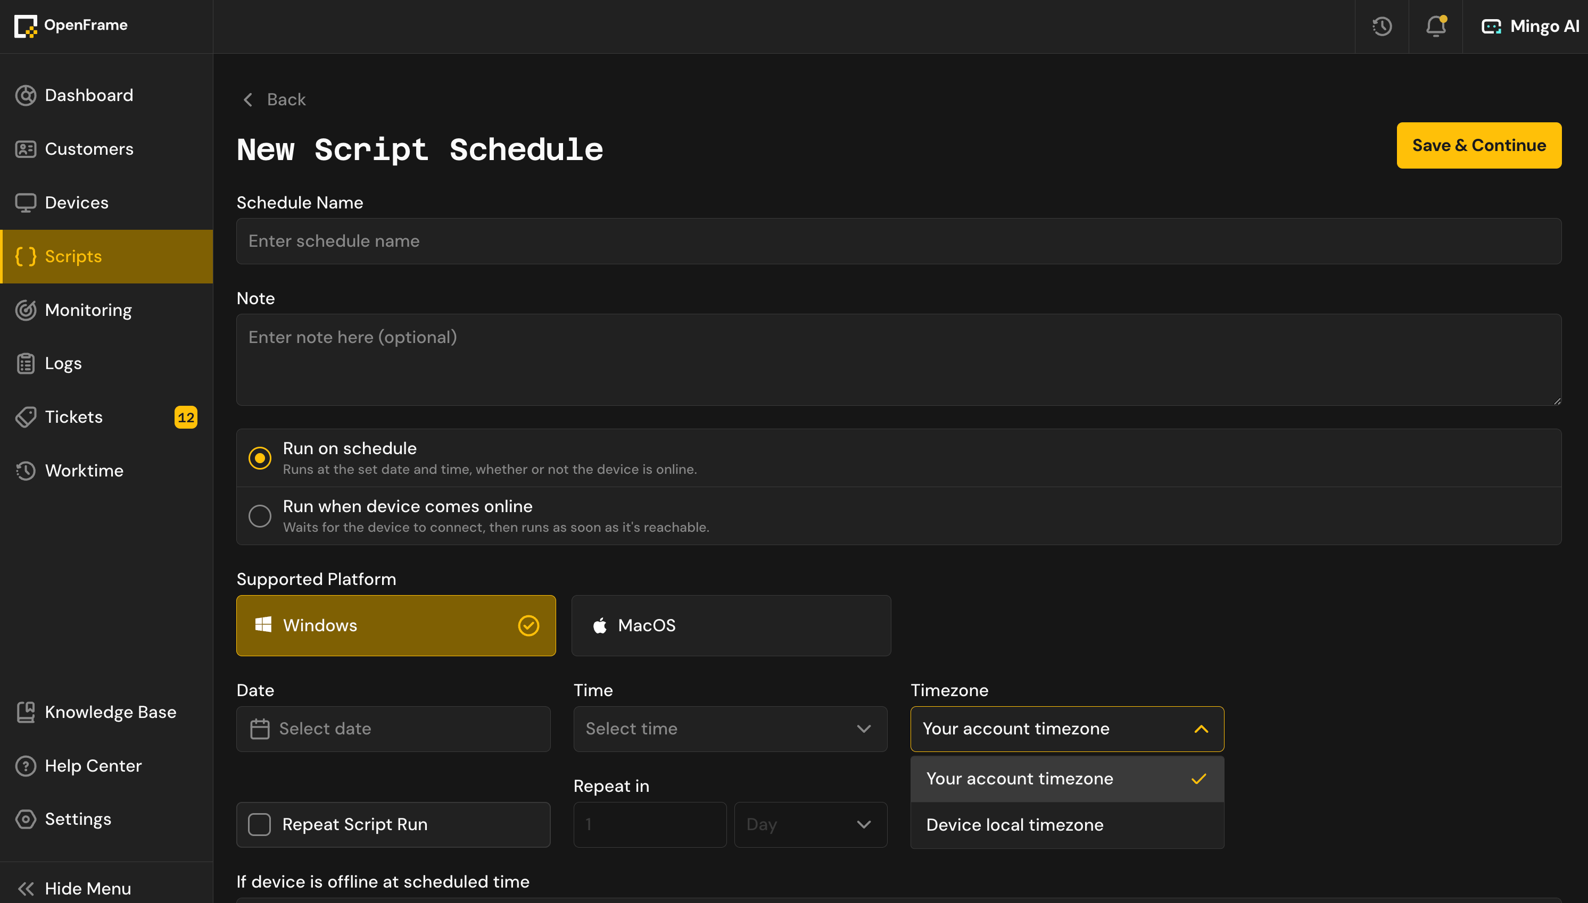Click the Schedule Name input field
Viewport: 1588px width, 903px height.
898,241
